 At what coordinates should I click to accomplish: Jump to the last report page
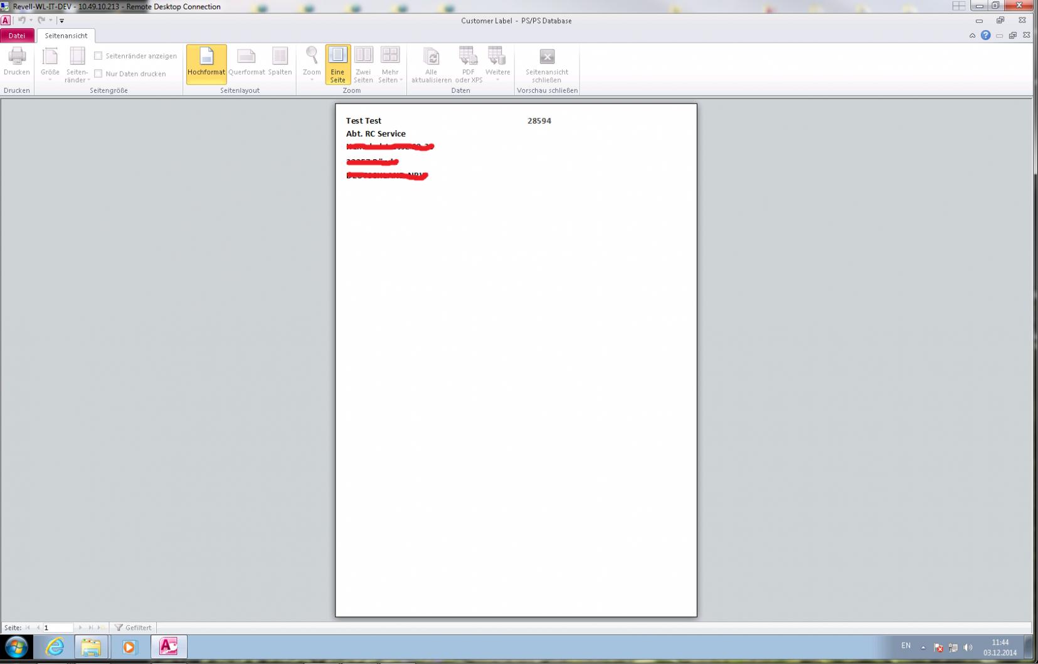[90, 628]
